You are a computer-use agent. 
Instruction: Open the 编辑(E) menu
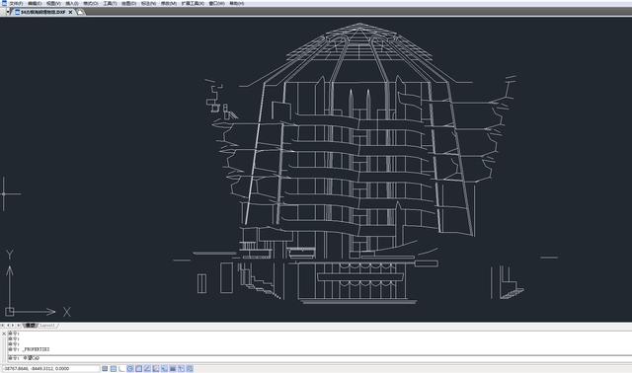(x=35, y=3)
